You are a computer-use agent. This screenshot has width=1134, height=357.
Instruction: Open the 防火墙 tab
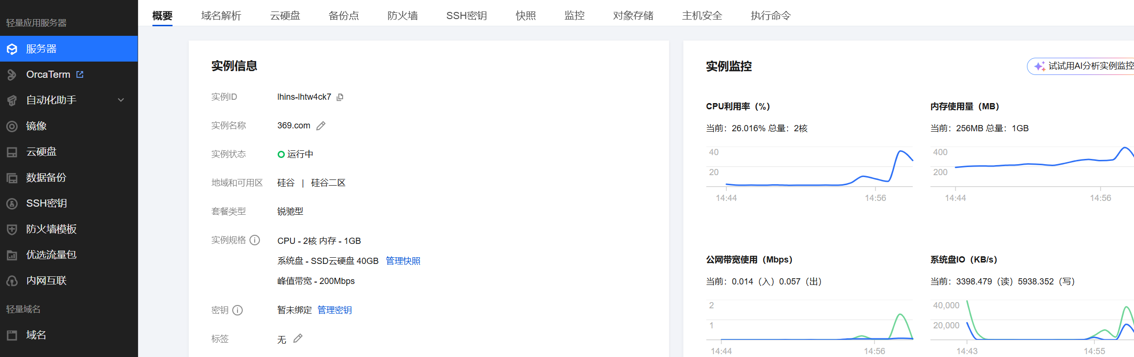403,16
